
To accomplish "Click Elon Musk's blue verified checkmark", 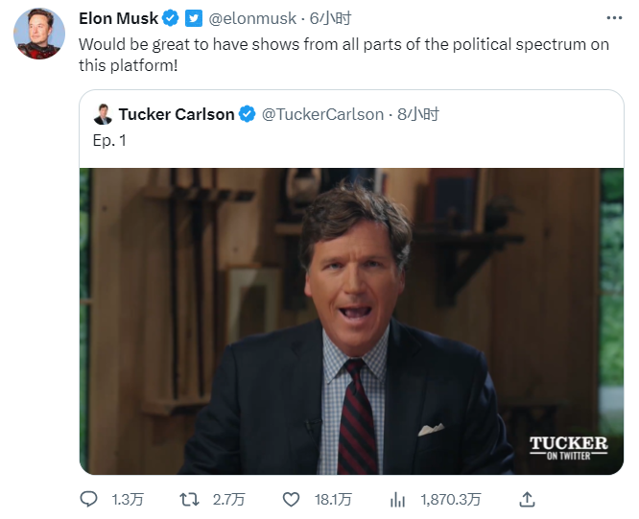I will pyautogui.click(x=171, y=18).
